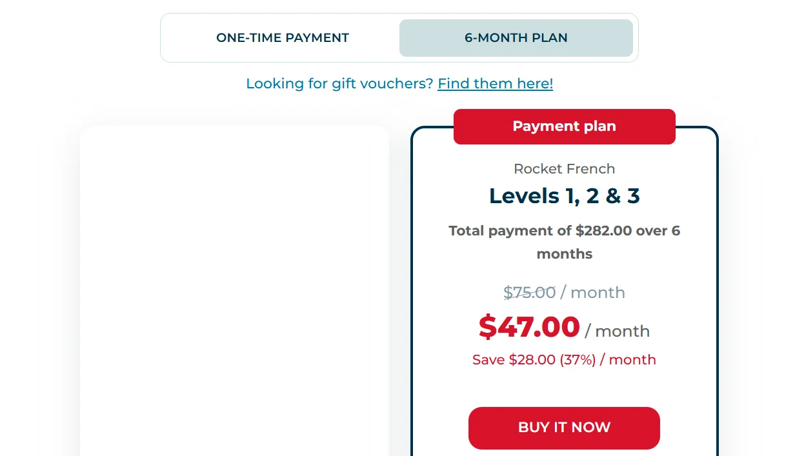The width and height of the screenshot is (795, 456).
Task: Click the 'Total payment of' label text
Action: pyautogui.click(x=510, y=231)
